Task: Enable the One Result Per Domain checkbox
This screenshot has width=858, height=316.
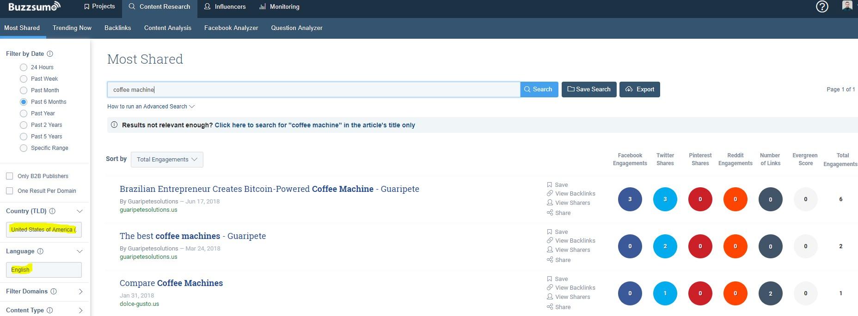Action: point(9,191)
